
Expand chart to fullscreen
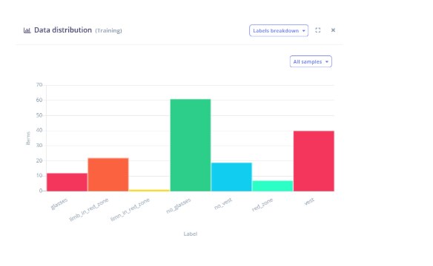318,30
